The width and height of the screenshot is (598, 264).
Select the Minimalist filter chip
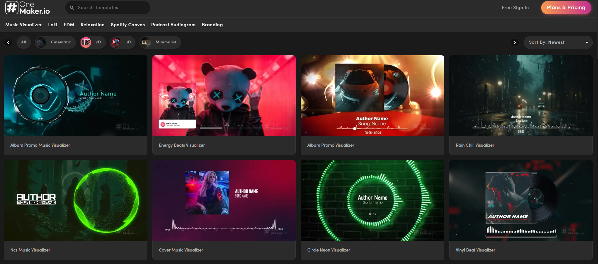160,42
